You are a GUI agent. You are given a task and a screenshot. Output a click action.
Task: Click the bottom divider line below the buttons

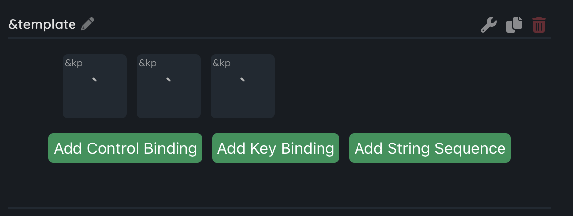pos(279,208)
